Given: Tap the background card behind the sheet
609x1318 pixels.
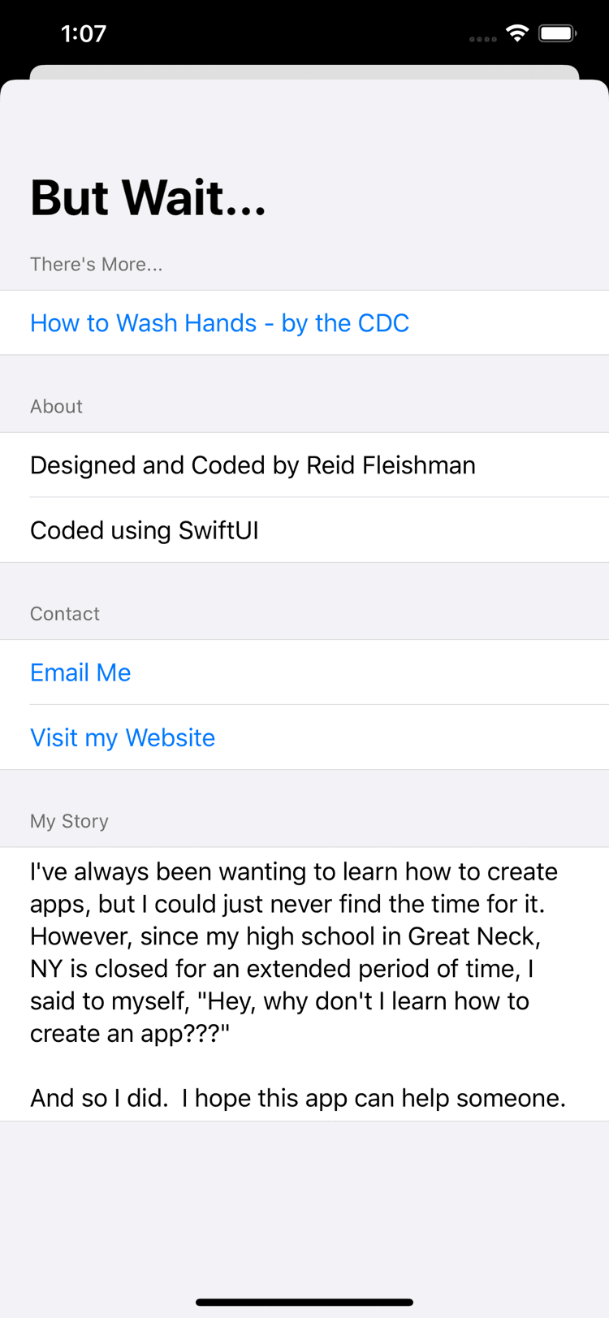Looking at the screenshot, I should [304, 71].
